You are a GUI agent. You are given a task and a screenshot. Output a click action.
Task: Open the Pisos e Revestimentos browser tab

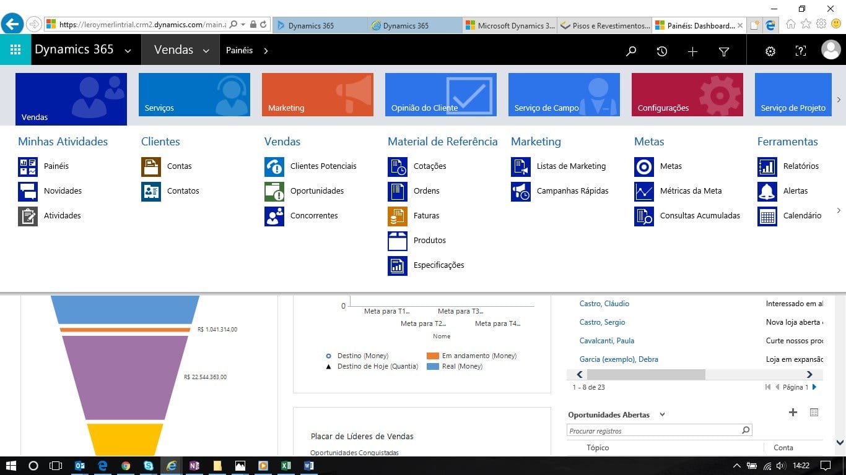tap(604, 25)
